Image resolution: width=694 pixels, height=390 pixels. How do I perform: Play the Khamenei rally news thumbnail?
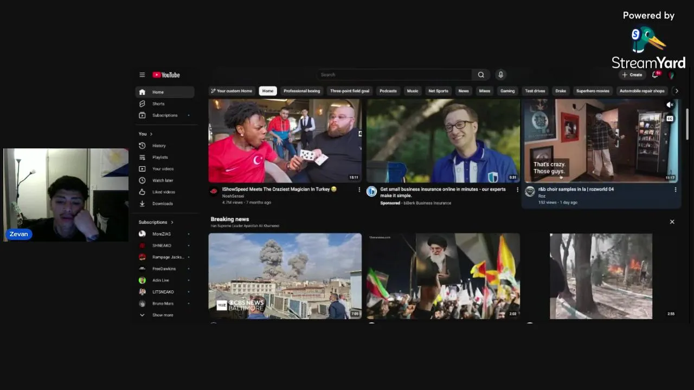tap(443, 276)
